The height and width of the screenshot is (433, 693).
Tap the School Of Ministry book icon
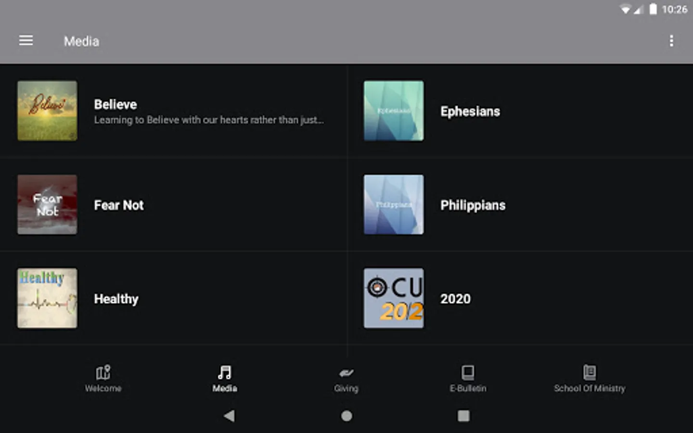(x=589, y=371)
